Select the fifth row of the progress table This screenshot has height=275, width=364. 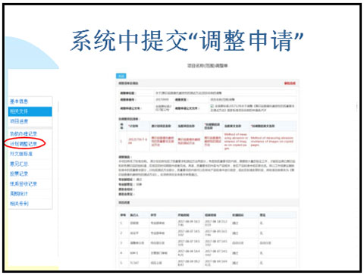208,263
